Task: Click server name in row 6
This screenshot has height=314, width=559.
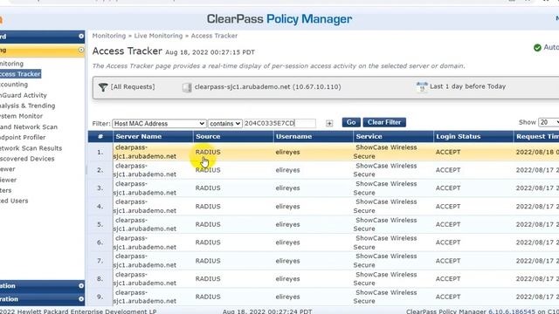Action: [145, 242]
